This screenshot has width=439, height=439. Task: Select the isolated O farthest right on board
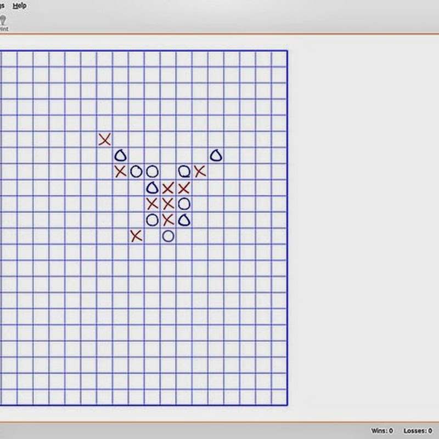coord(216,155)
